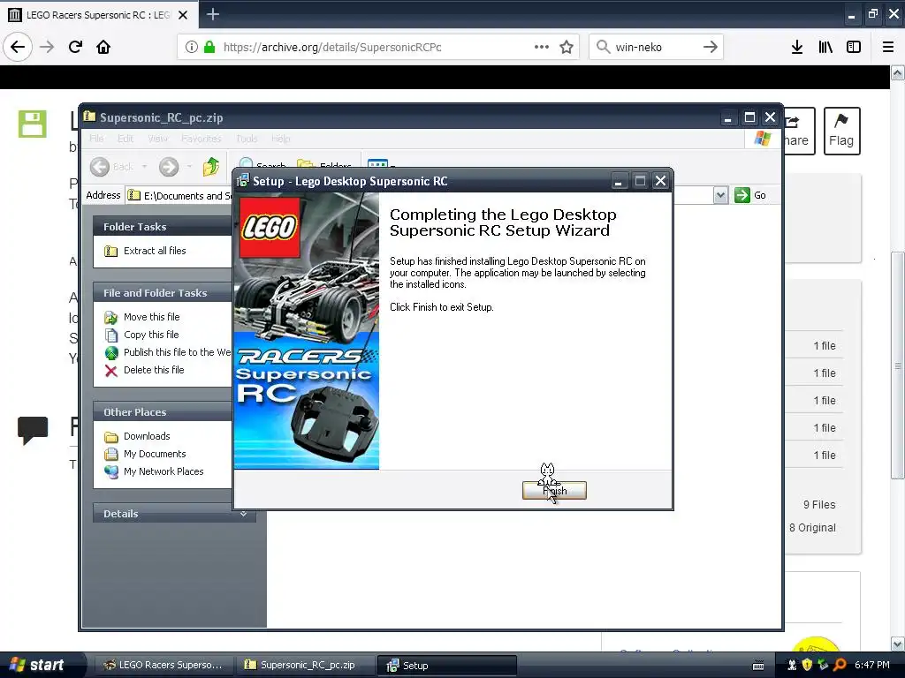The width and height of the screenshot is (905, 678).
Task: Close the LEGO Racers Supersonic RC tab
Action: 183,15
